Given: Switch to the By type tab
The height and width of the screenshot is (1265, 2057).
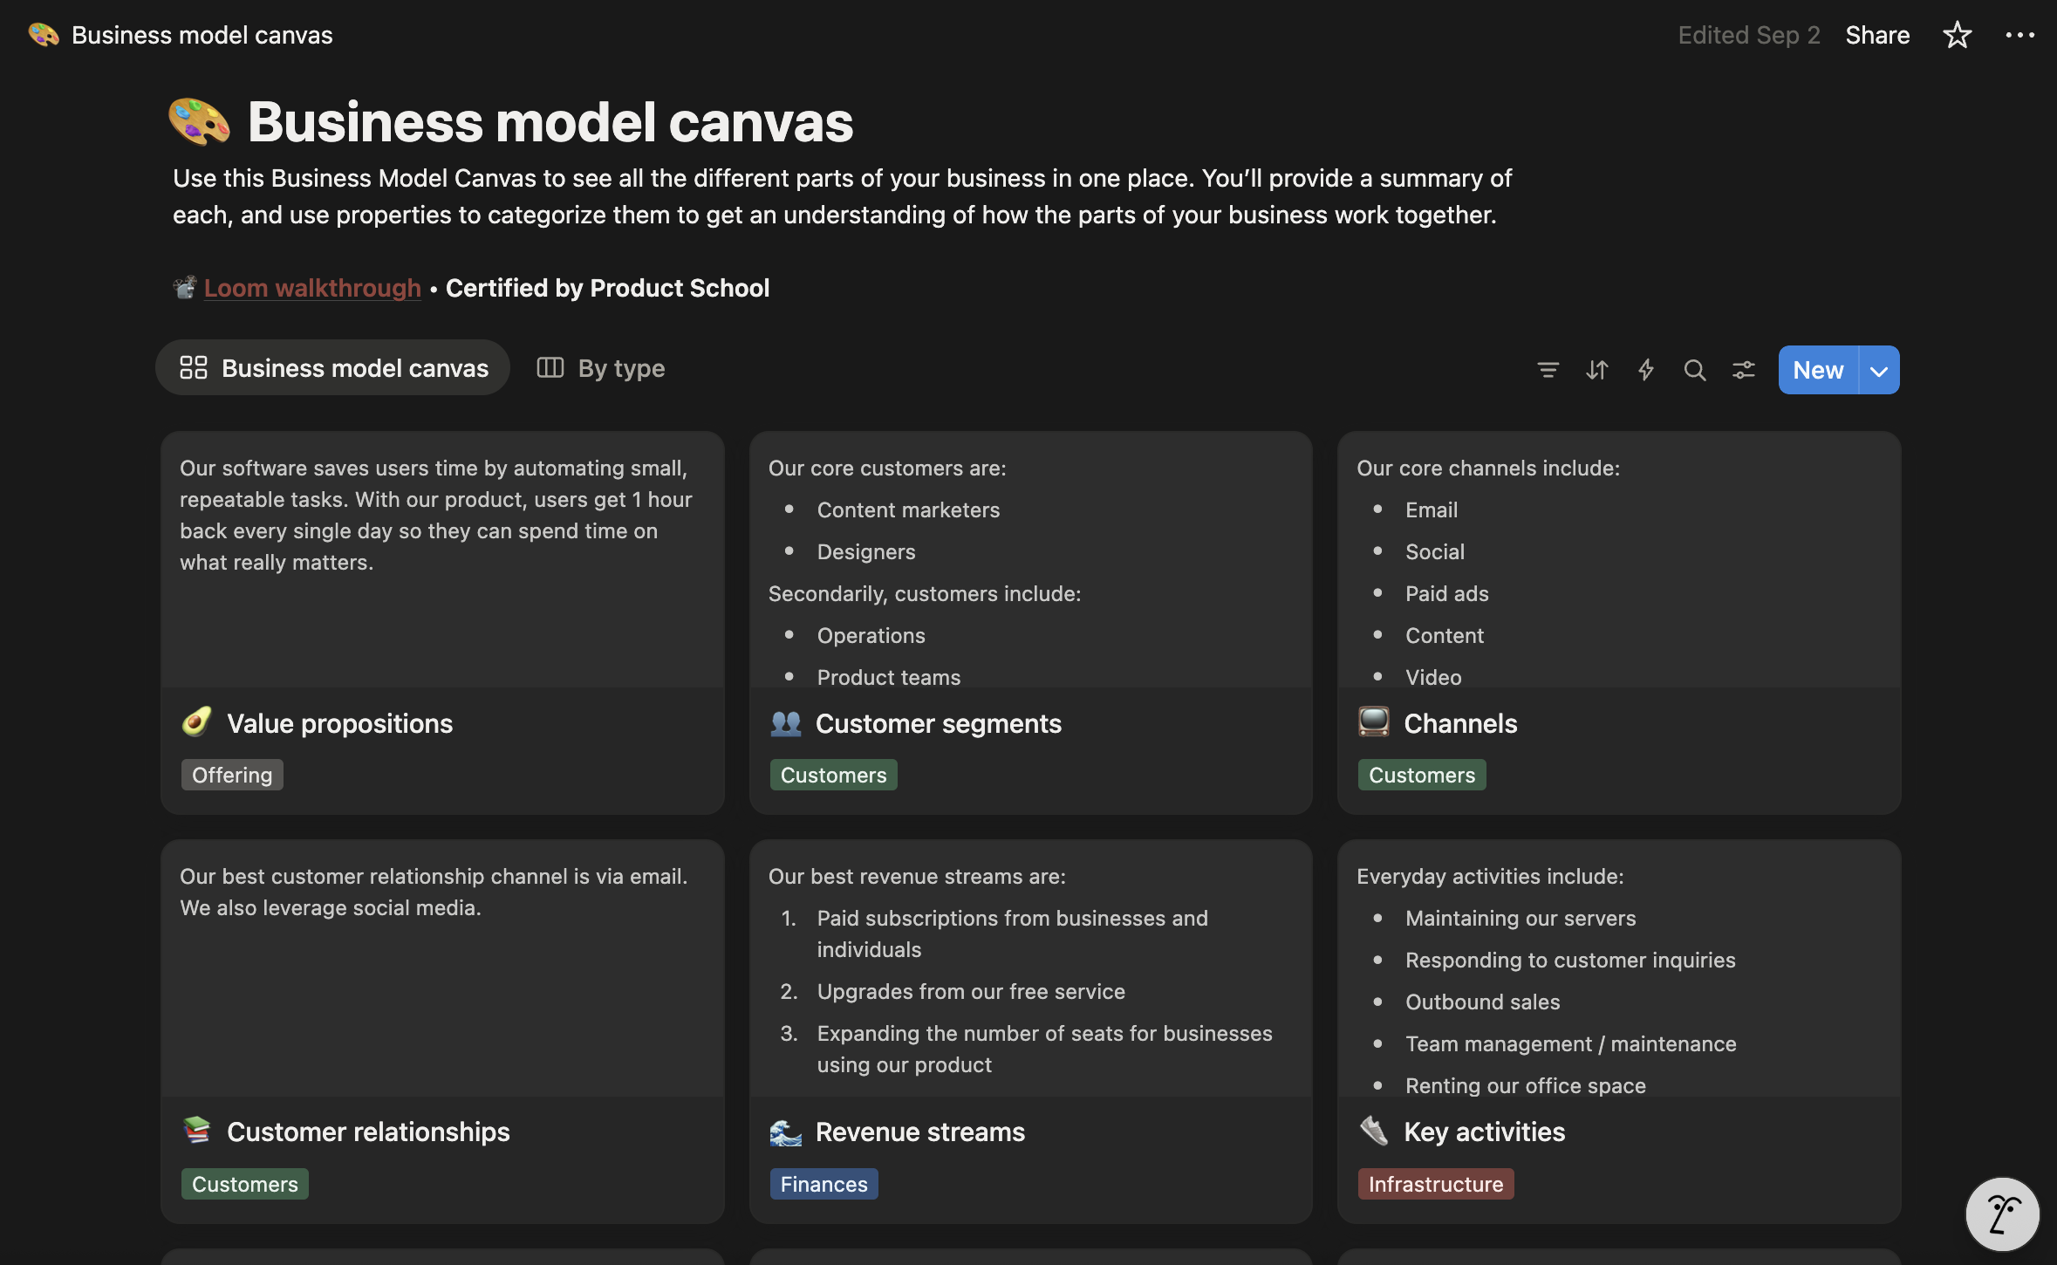Looking at the screenshot, I should [x=601, y=368].
